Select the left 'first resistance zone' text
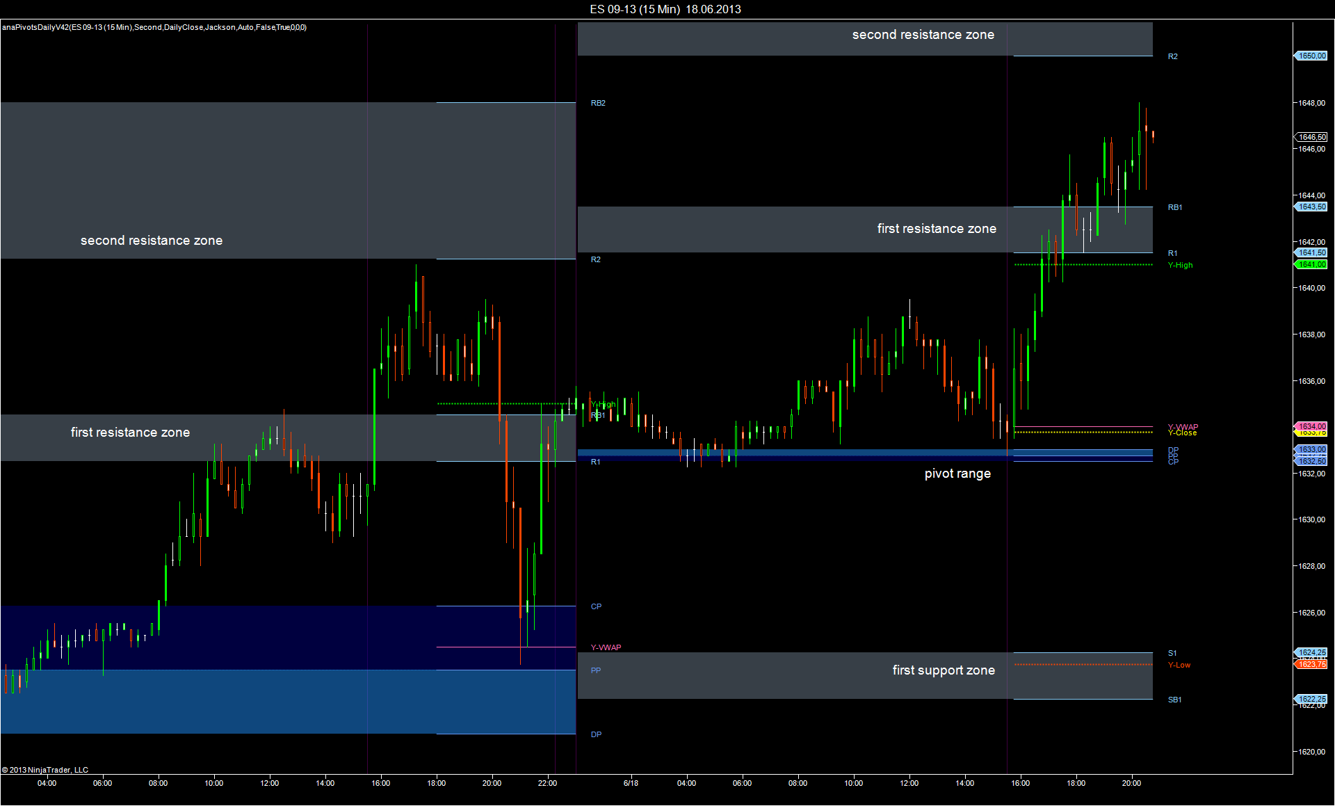This screenshot has width=1335, height=806. coord(130,433)
